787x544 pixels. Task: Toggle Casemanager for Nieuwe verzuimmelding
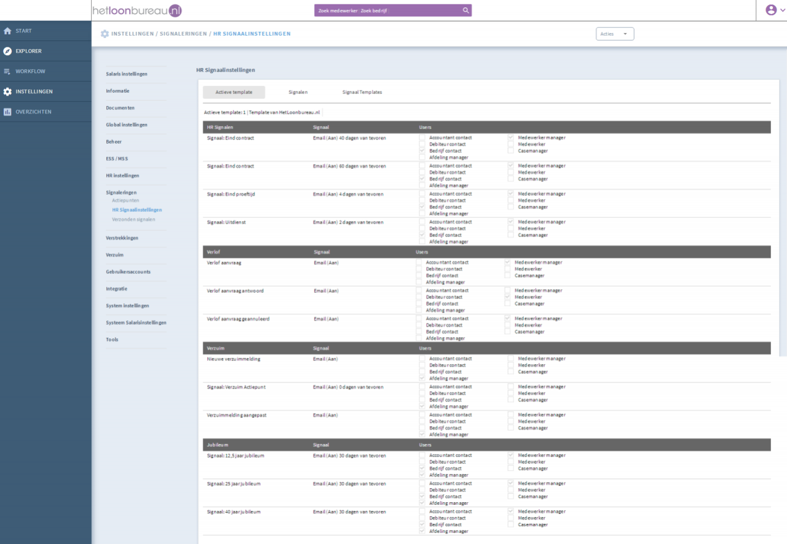point(511,371)
